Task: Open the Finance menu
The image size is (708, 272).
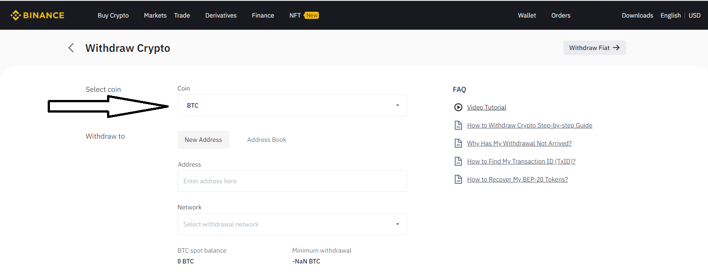Action: coord(263,15)
